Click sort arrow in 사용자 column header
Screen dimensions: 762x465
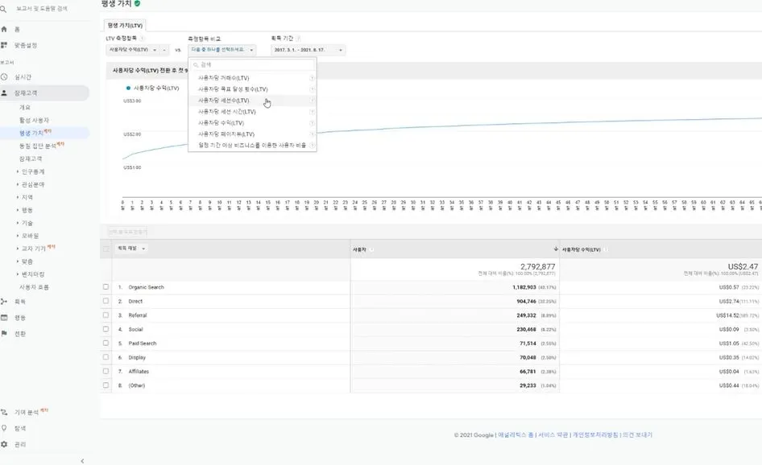coord(556,249)
